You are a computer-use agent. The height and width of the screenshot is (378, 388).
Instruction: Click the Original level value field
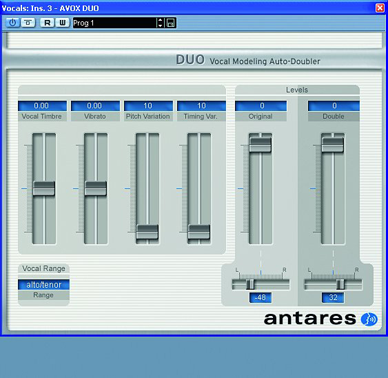[261, 106]
